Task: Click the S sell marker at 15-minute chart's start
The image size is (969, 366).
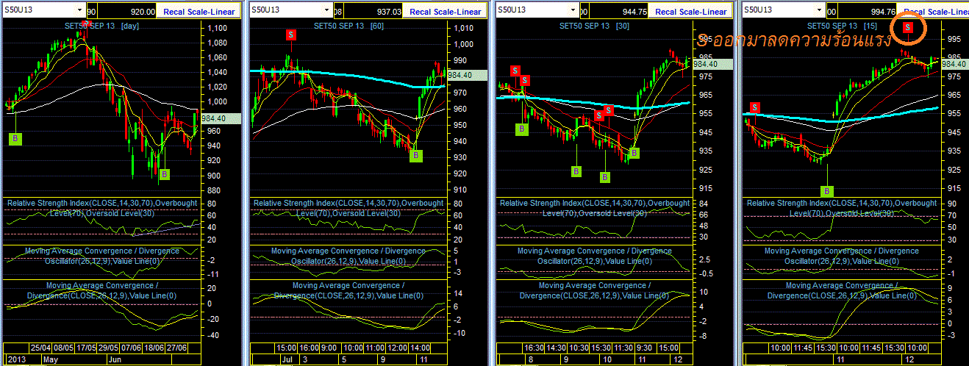Action: pos(754,108)
